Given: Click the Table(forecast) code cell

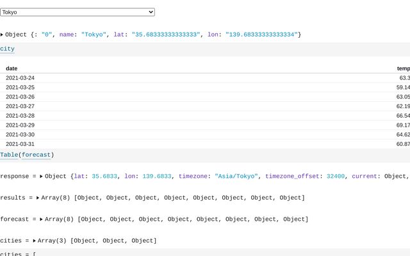Looking at the screenshot, I should pos(27,155).
